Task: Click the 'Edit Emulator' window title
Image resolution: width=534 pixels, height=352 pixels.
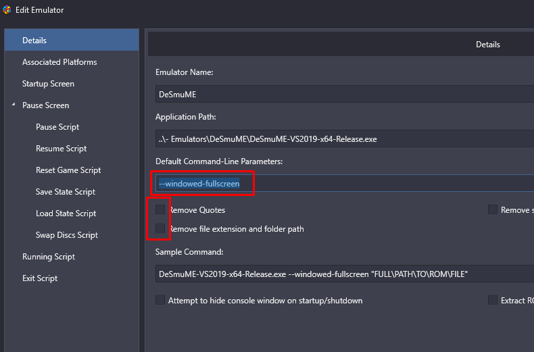Action: (39, 10)
